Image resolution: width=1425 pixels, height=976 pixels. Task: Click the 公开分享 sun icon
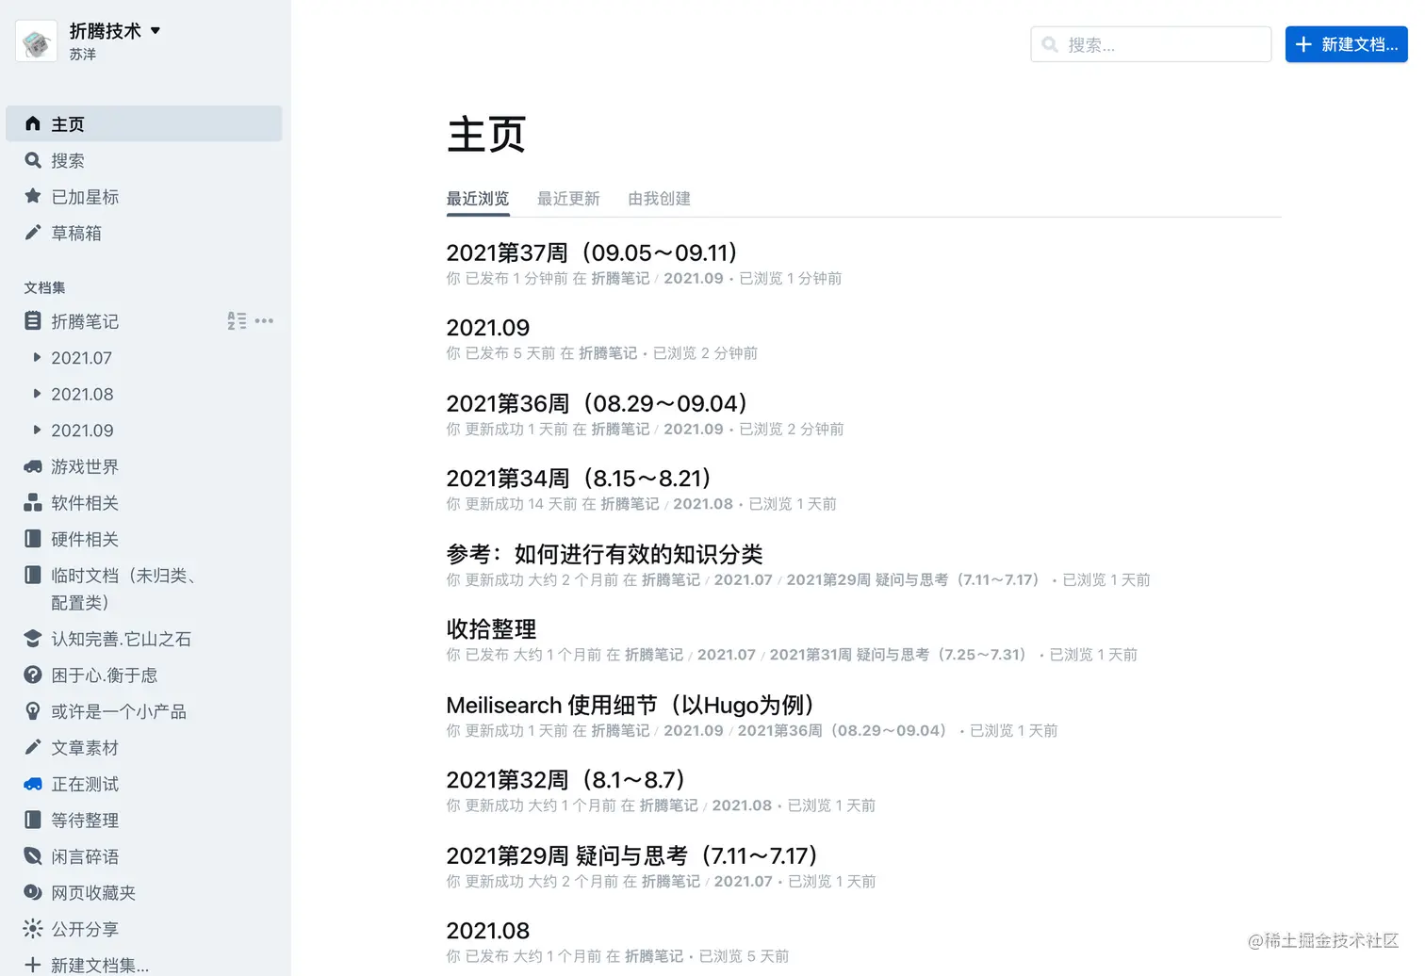(33, 929)
